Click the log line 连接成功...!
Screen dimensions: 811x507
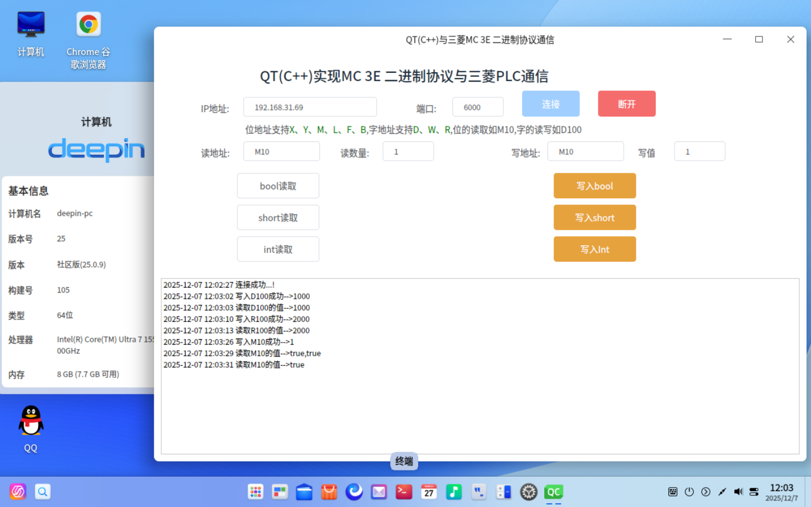[x=219, y=285]
